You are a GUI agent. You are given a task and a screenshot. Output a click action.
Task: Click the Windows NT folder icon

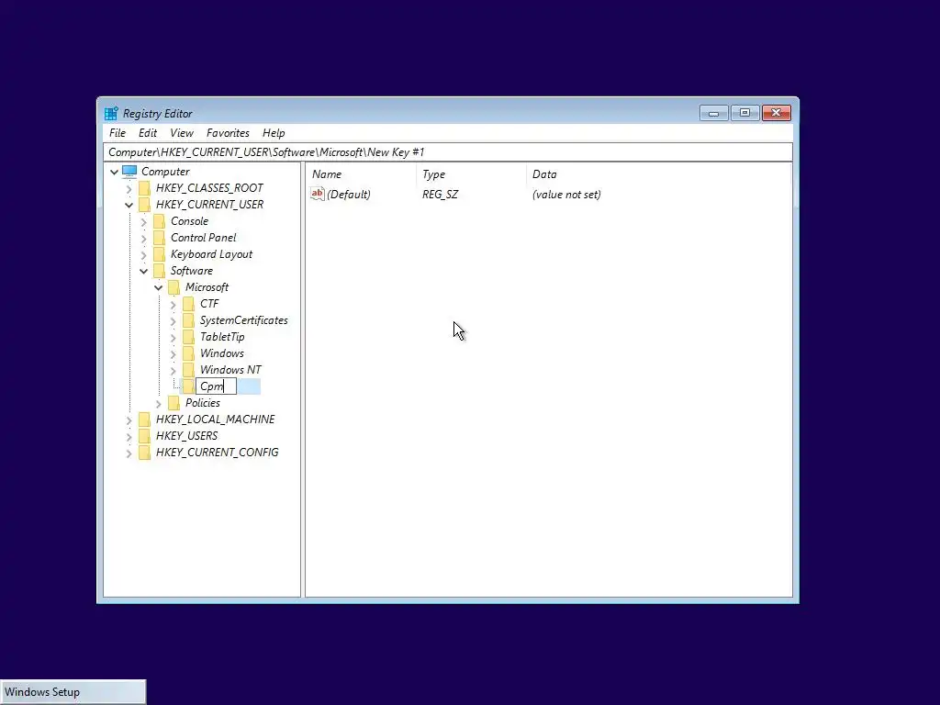point(188,370)
